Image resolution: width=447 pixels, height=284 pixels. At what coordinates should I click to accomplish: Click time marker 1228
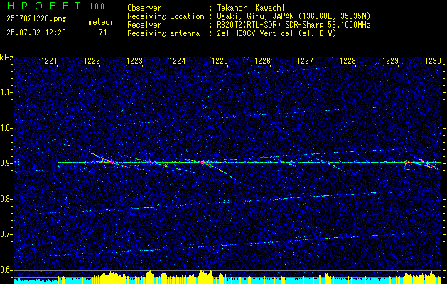tap(348, 60)
